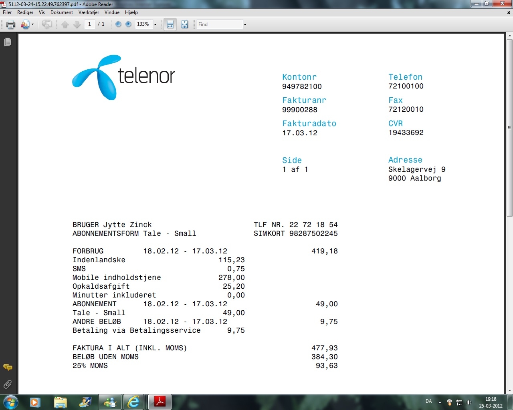Open the Hjælp menu

pyautogui.click(x=131, y=12)
